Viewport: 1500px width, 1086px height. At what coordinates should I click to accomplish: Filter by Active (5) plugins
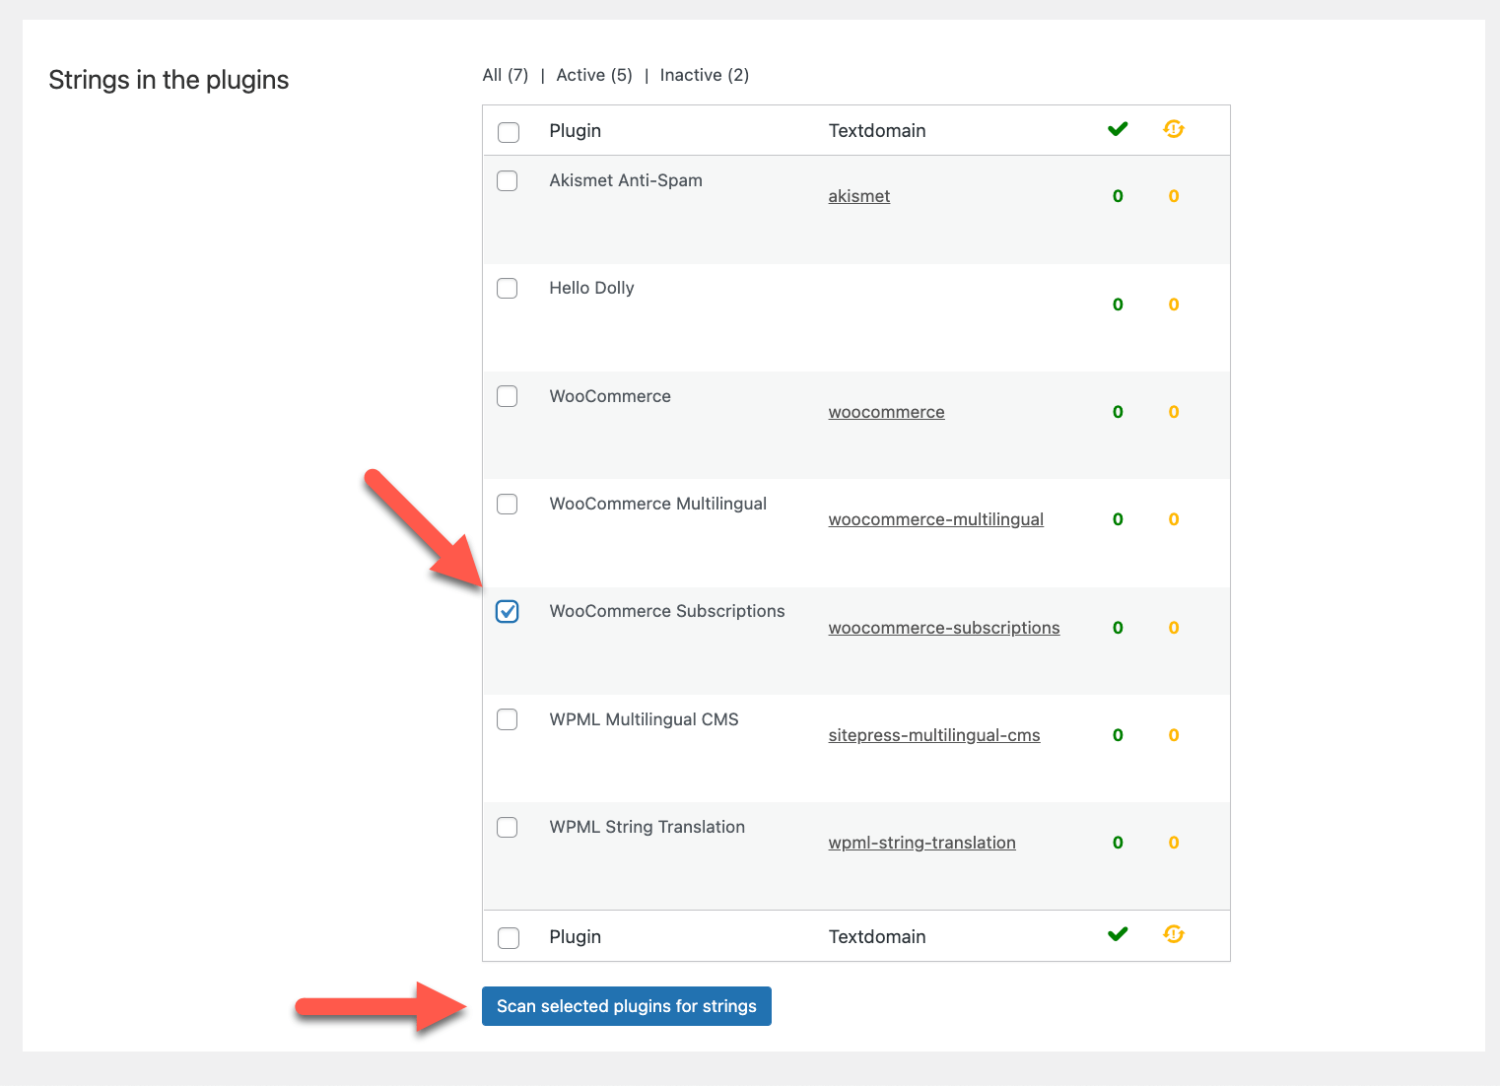pos(594,75)
